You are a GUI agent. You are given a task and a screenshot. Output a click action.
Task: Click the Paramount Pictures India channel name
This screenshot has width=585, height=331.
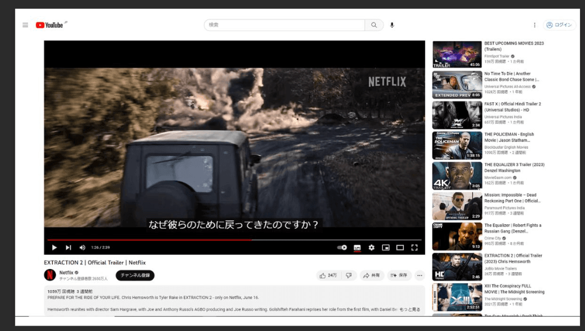pyautogui.click(x=504, y=208)
